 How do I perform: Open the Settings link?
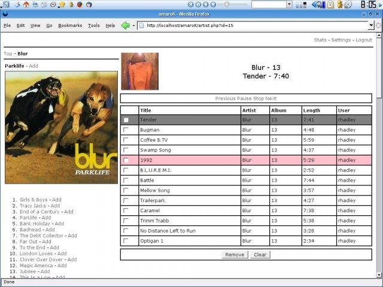pos(341,40)
